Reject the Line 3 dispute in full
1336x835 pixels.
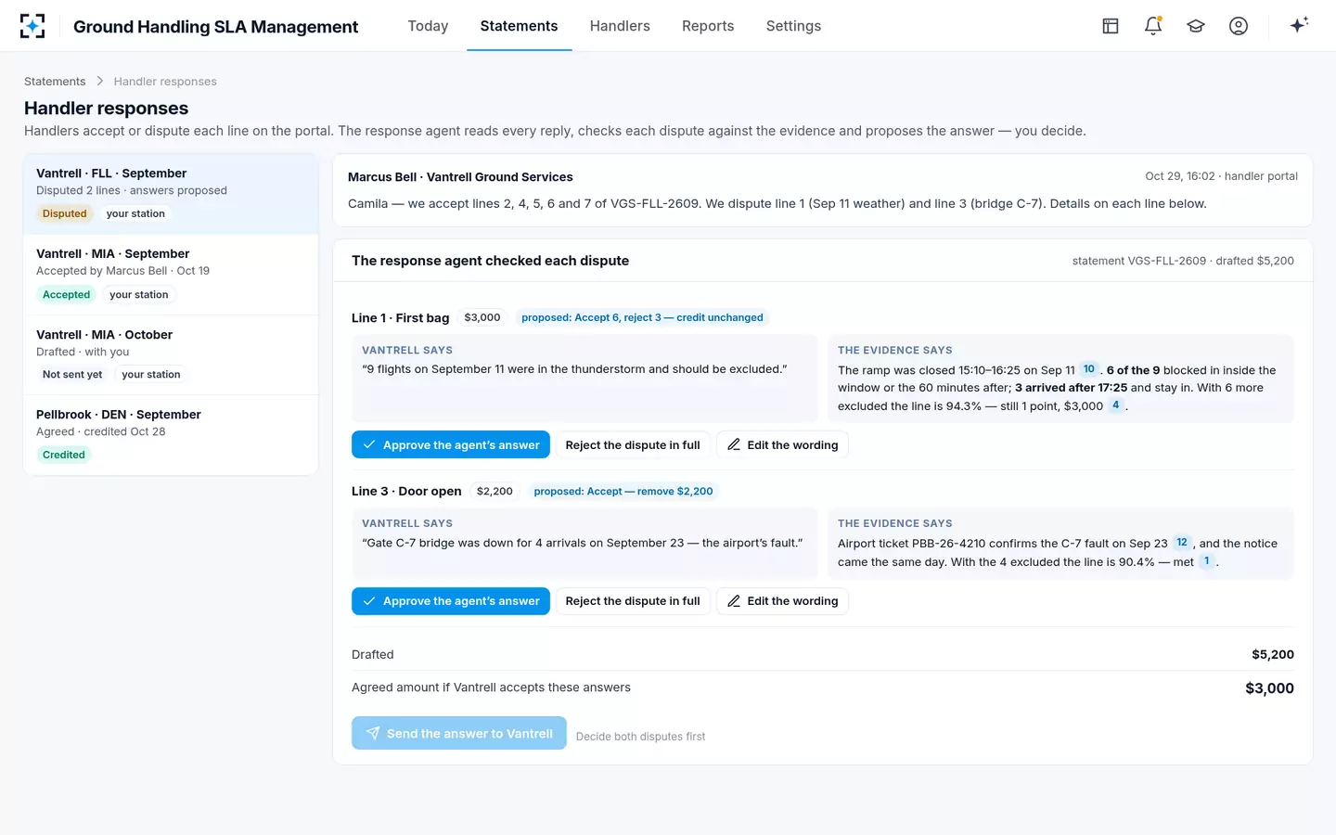633,601
